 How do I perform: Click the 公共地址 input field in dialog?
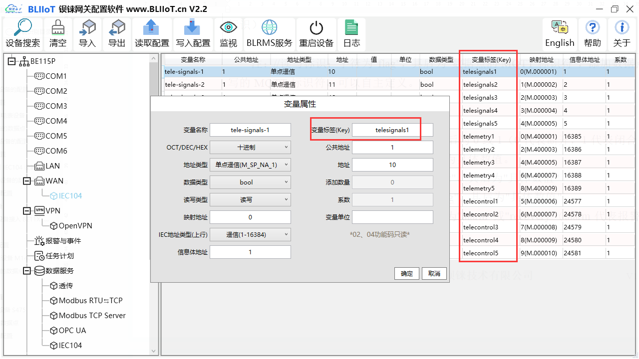click(x=392, y=148)
